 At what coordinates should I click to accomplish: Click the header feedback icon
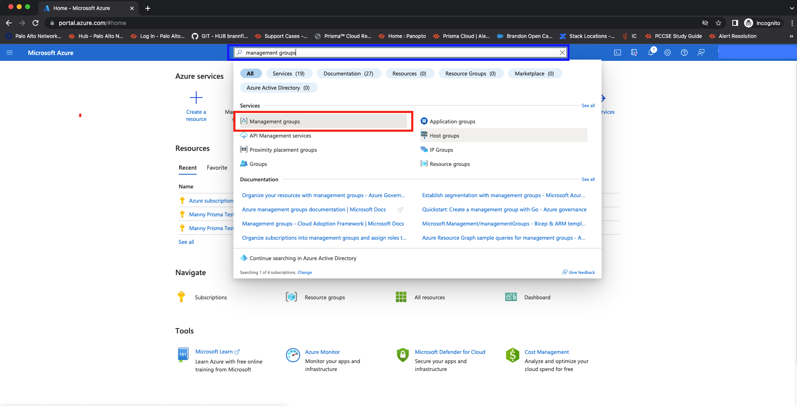701,53
